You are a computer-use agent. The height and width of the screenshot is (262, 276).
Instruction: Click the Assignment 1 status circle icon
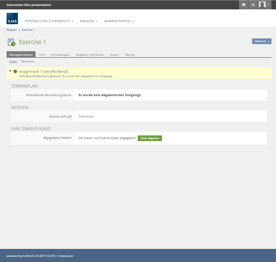(x=15, y=71)
